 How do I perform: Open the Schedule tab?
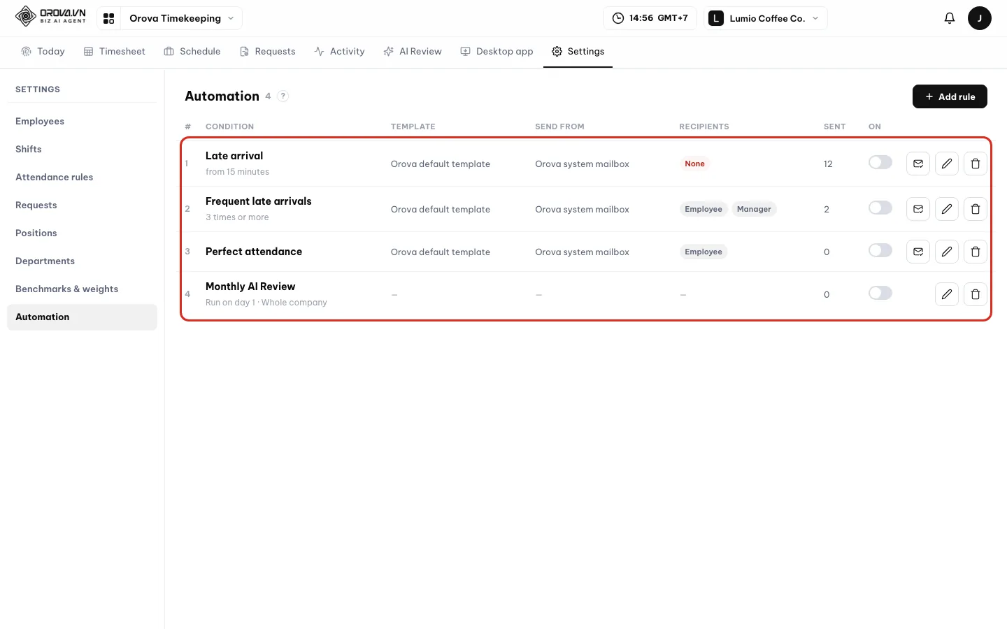[192, 52]
